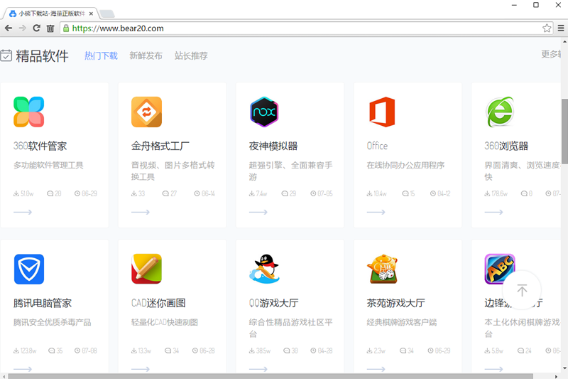The height and width of the screenshot is (379, 568).
Task: Click the arrow under CAD迷你画图 card
Action: coord(140,369)
